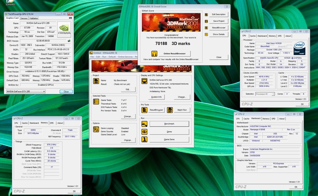Click the Edit button under Project

128,89
